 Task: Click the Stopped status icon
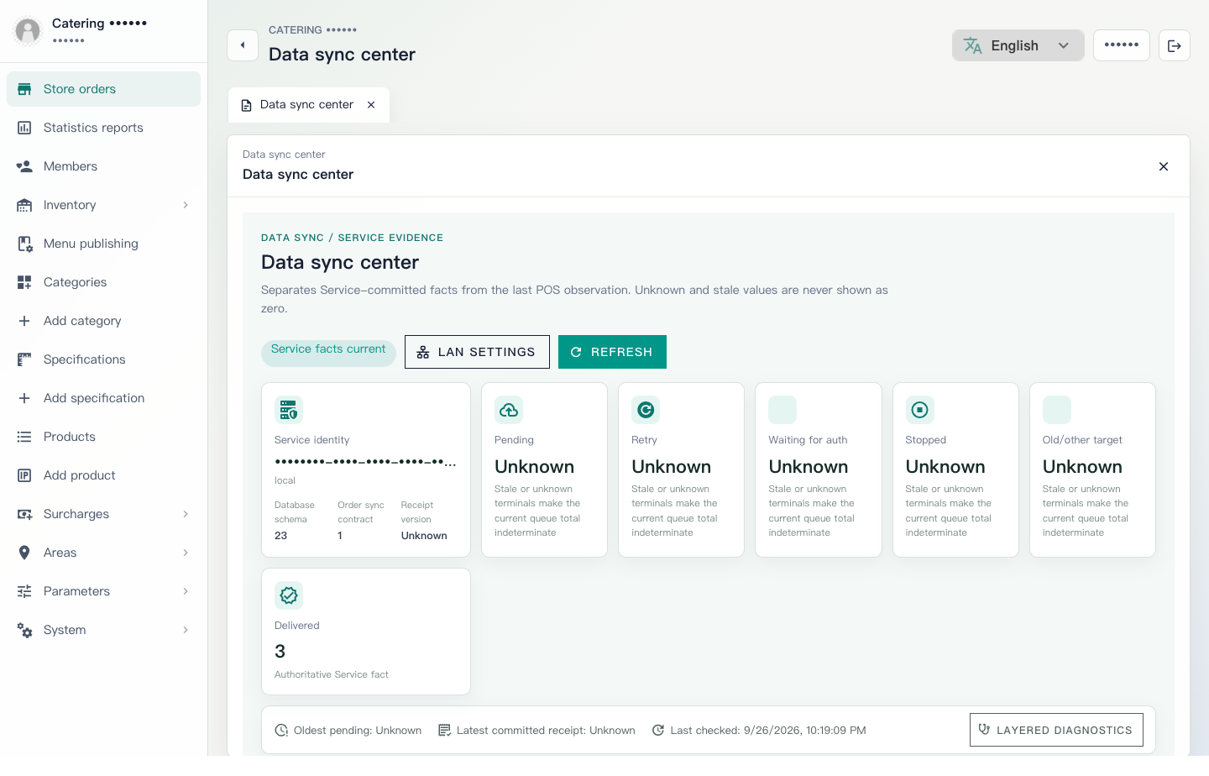coord(920,410)
